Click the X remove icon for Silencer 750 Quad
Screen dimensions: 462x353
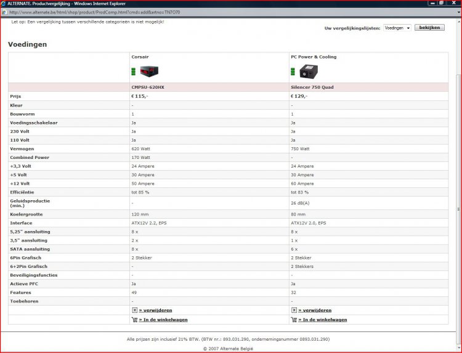(x=294, y=310)
